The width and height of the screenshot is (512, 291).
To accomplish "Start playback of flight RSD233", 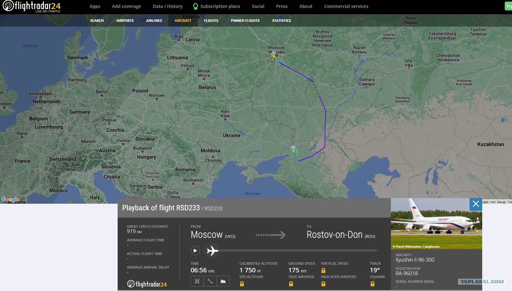I will click(x=195, y=251).
